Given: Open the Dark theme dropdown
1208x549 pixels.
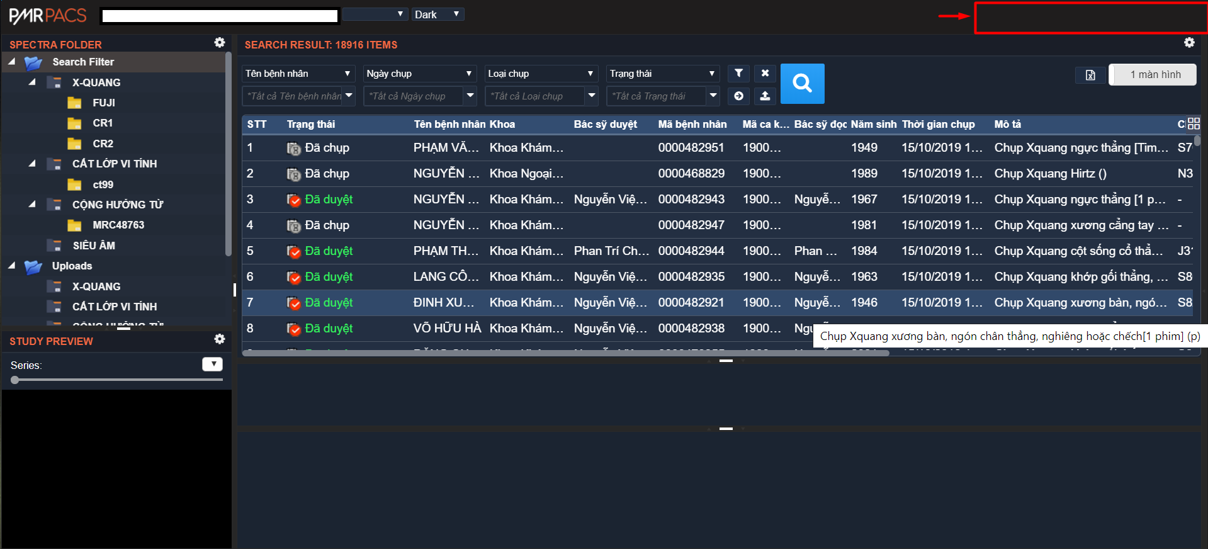Looking at the screenshot, I should click(x=438, y=14).
